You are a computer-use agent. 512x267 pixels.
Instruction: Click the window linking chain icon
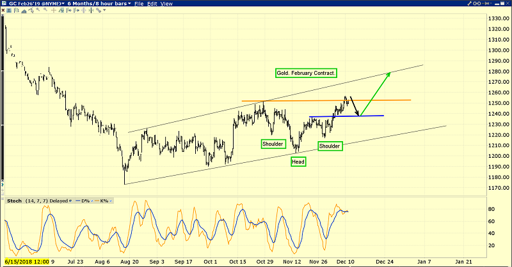tap(477, 3)
